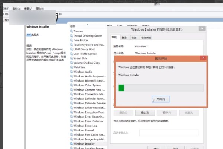
Task: Click the Windows Image Acquisition icon
Action: pos(71,139)
